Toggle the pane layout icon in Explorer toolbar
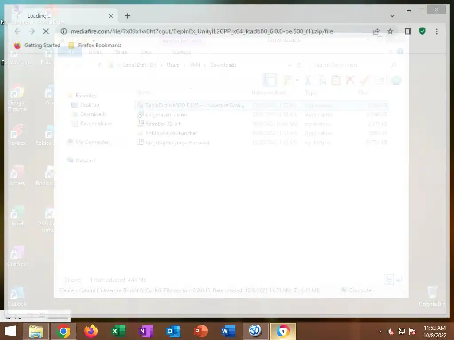The height and width of the screenshot is (340, 454). click(x=270, y=81)
